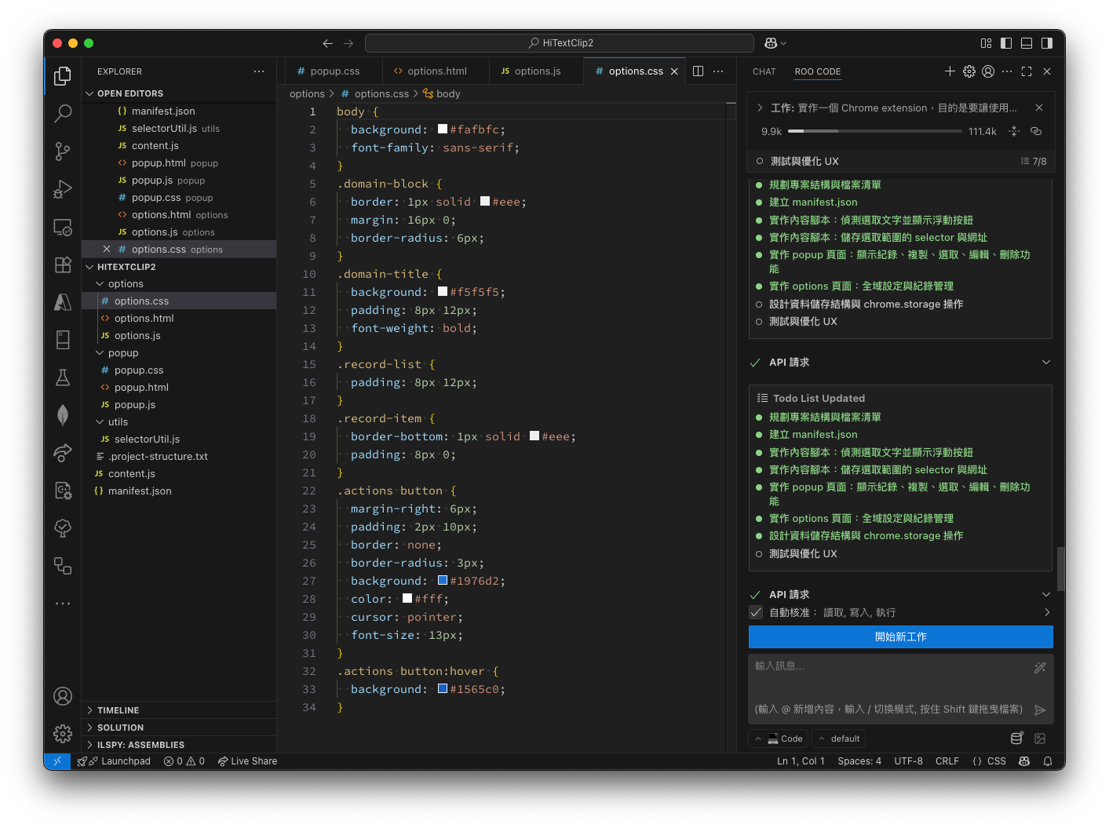This screenshot has height=828, width=1109.
Task: Toggle the bottom panel visibility
Action: (1027, 43)
